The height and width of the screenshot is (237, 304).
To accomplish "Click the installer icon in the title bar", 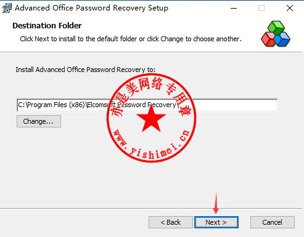I will (x=7, y=8).
